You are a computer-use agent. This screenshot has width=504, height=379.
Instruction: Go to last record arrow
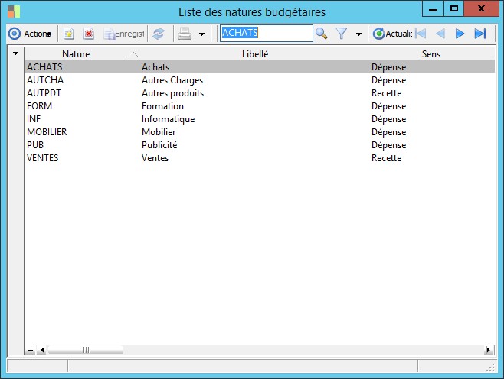(480, 34)
